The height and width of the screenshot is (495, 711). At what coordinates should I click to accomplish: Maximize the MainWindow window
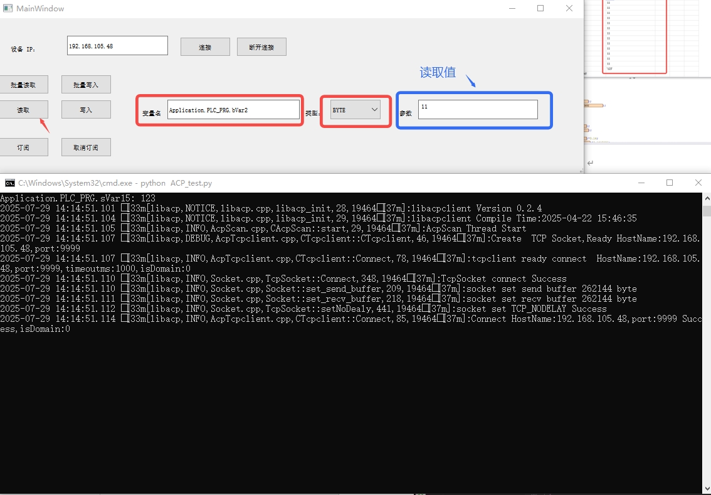click(540, 8)
